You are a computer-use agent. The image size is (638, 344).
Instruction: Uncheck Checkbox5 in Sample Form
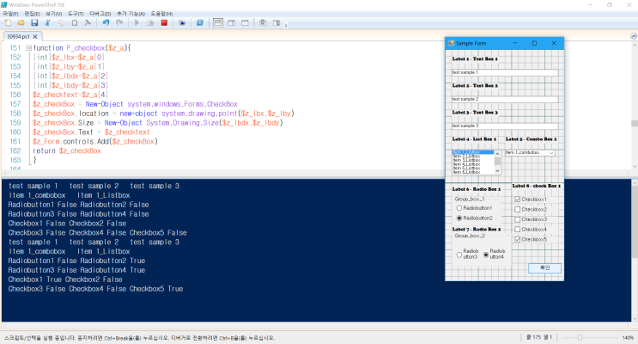coord(518,240)
